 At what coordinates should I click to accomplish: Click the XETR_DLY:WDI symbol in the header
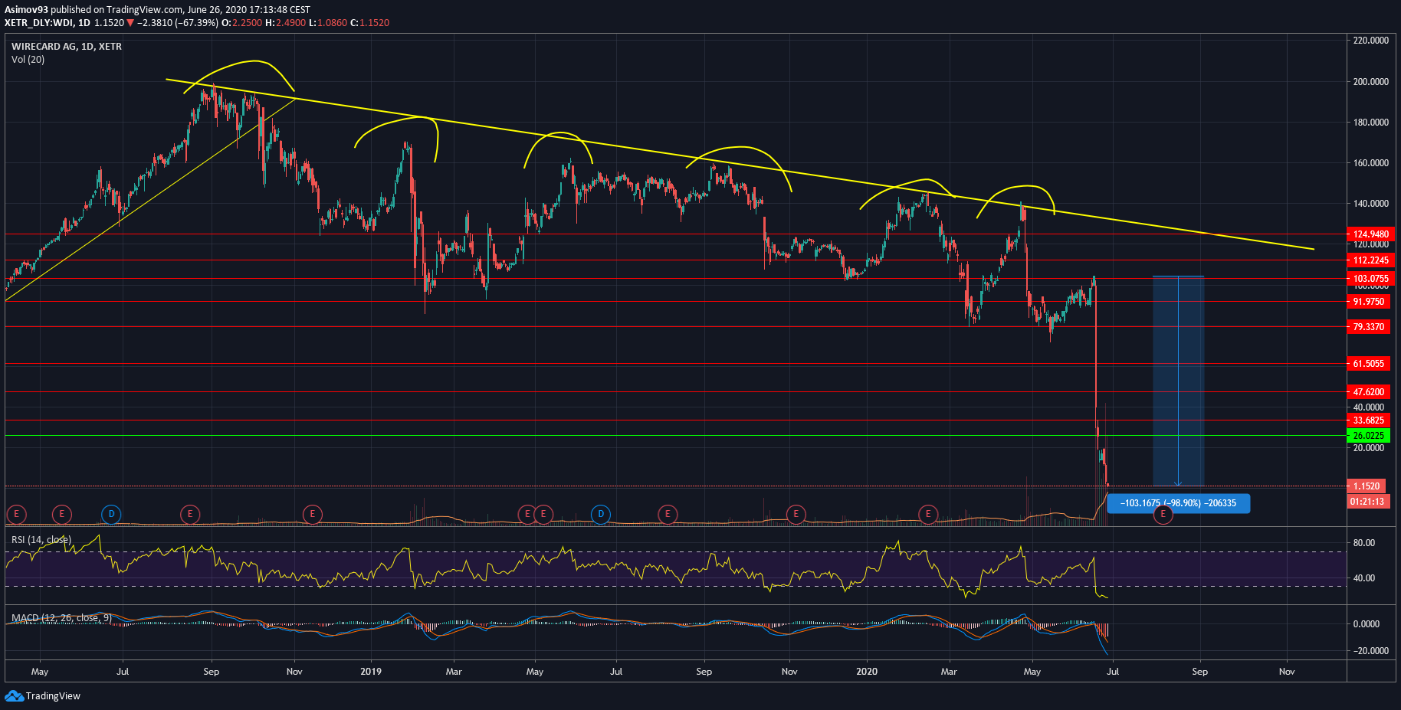point(39,22)
